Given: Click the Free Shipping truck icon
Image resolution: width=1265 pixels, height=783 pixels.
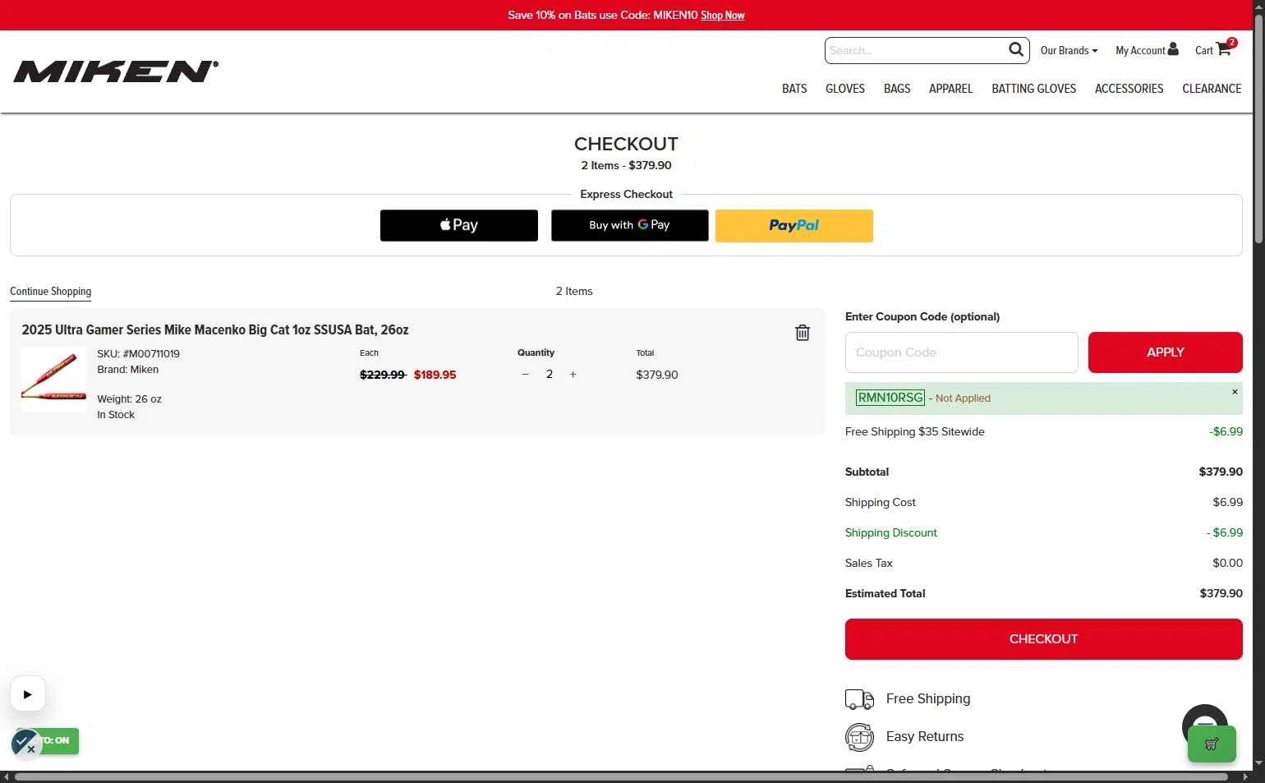Looking at the screenshot, I should pos(859,699).
